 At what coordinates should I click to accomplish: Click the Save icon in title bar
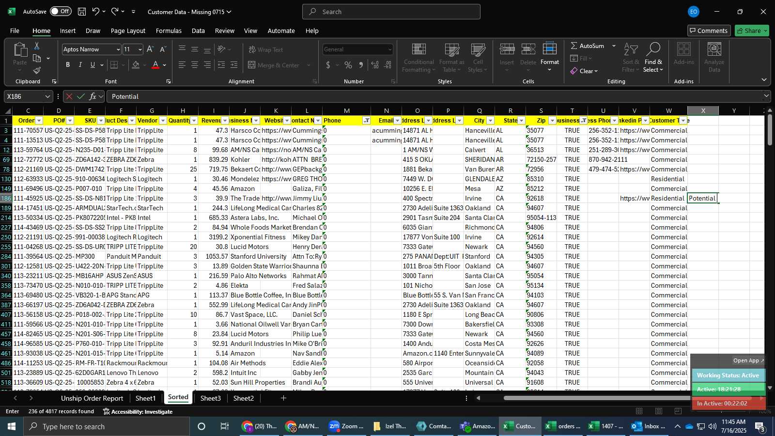tap(82, 12)
